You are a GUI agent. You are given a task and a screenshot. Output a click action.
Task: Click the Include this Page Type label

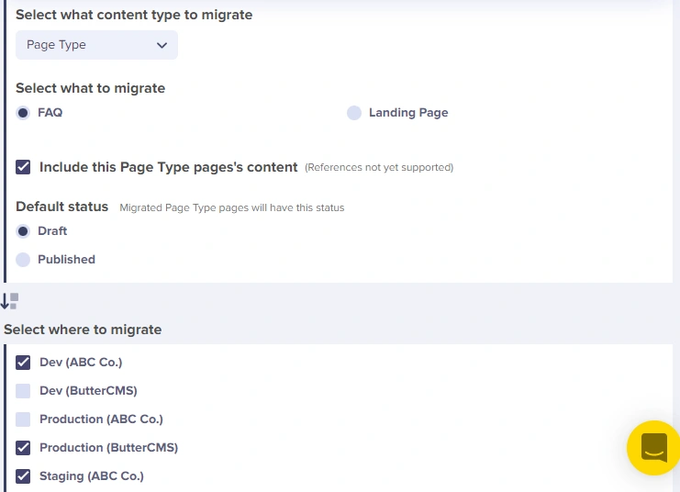click(168, 167)
